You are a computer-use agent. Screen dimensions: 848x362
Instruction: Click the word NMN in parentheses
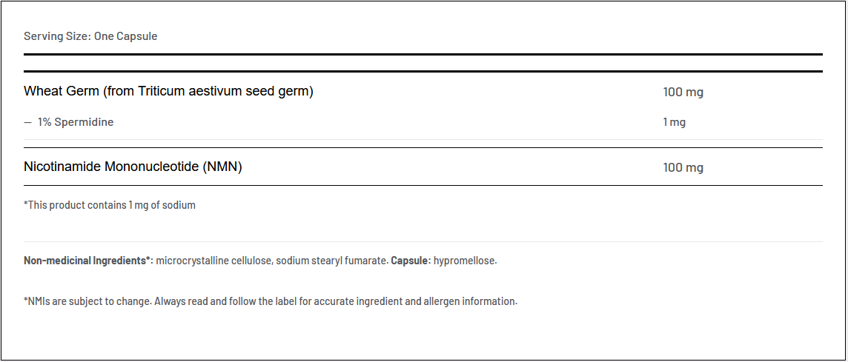point(222,167)
